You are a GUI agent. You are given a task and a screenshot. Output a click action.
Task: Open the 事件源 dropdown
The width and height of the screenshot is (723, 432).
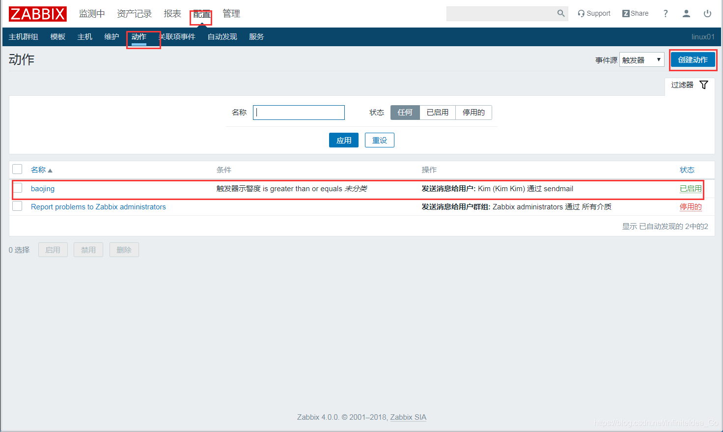(642, 59)
